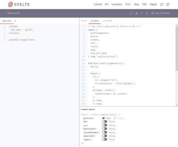Open the Tutorial navigation link
Image resolution: width=178 pixels, height=147 pixels.
(x=98, y=4)
